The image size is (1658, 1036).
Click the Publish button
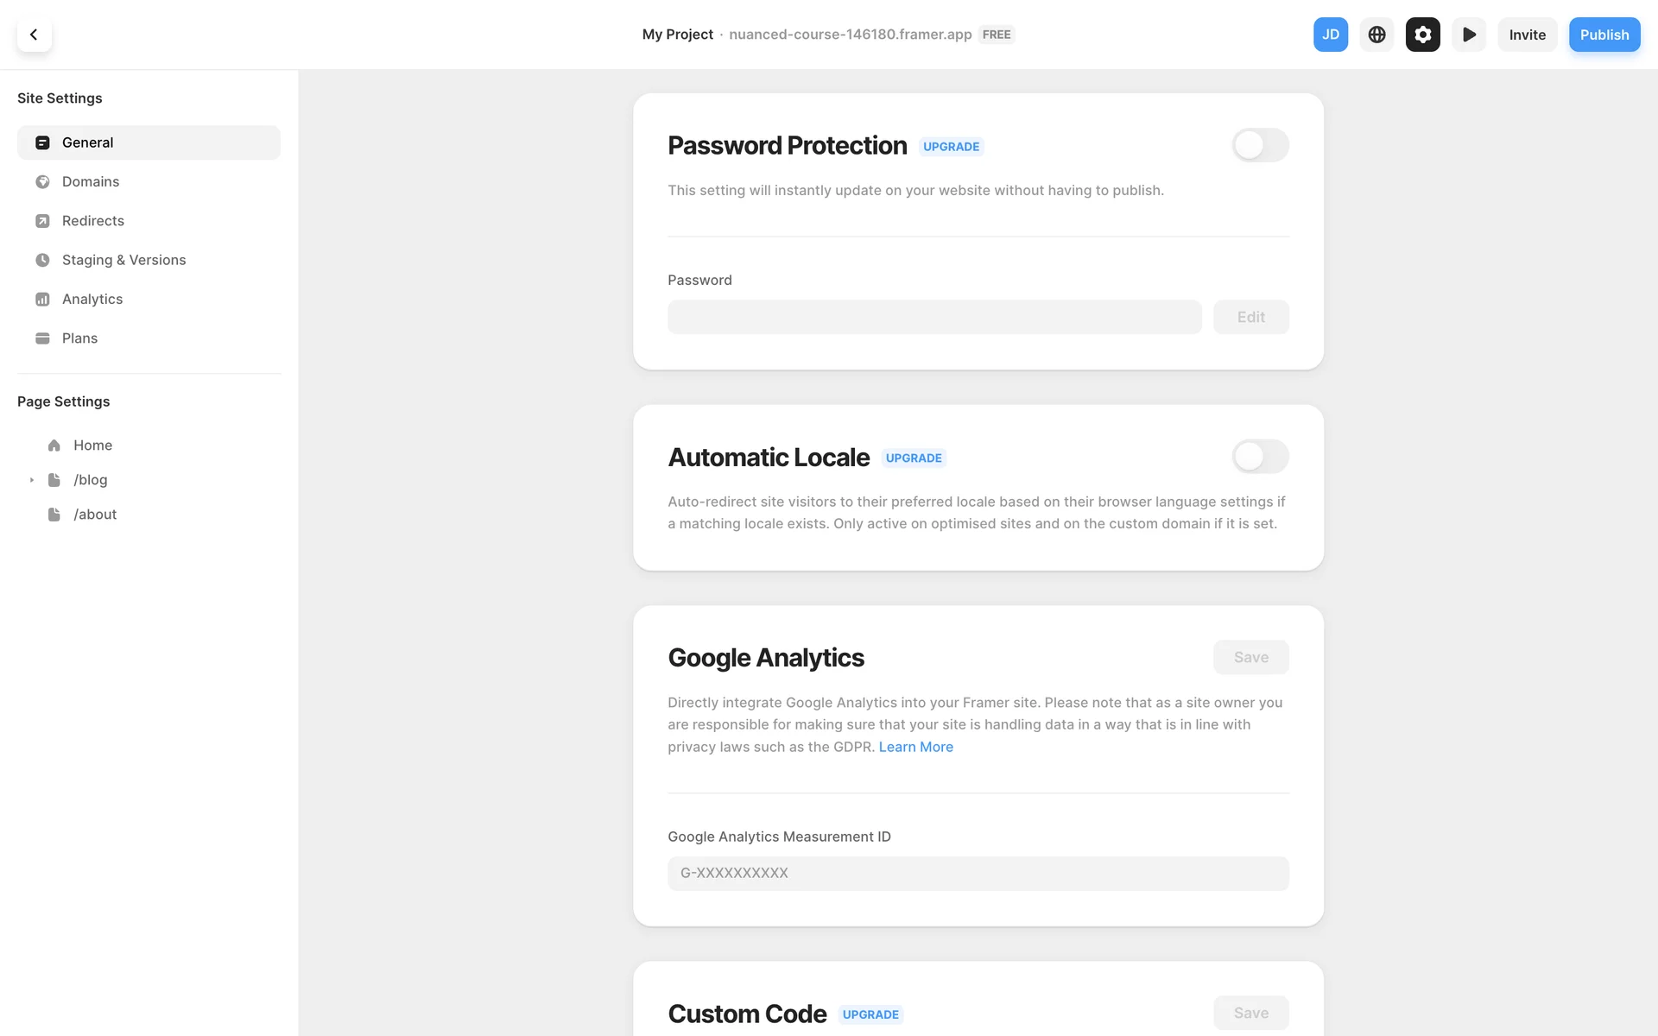(x=1604, y=35)
